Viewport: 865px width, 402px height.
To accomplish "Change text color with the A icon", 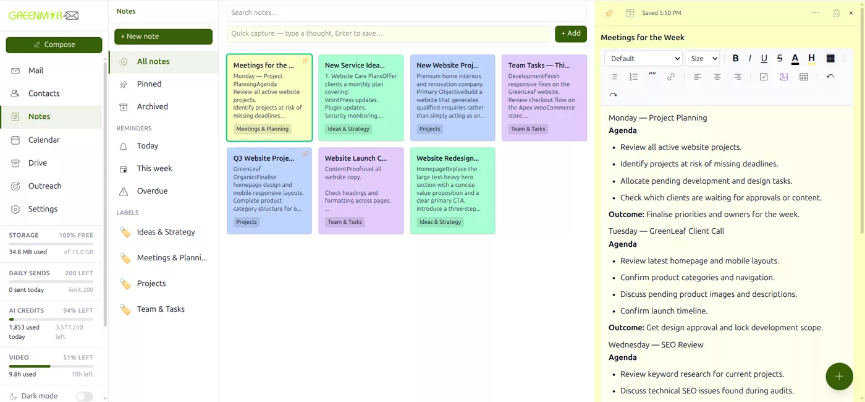I will click(x=795, y=58).
